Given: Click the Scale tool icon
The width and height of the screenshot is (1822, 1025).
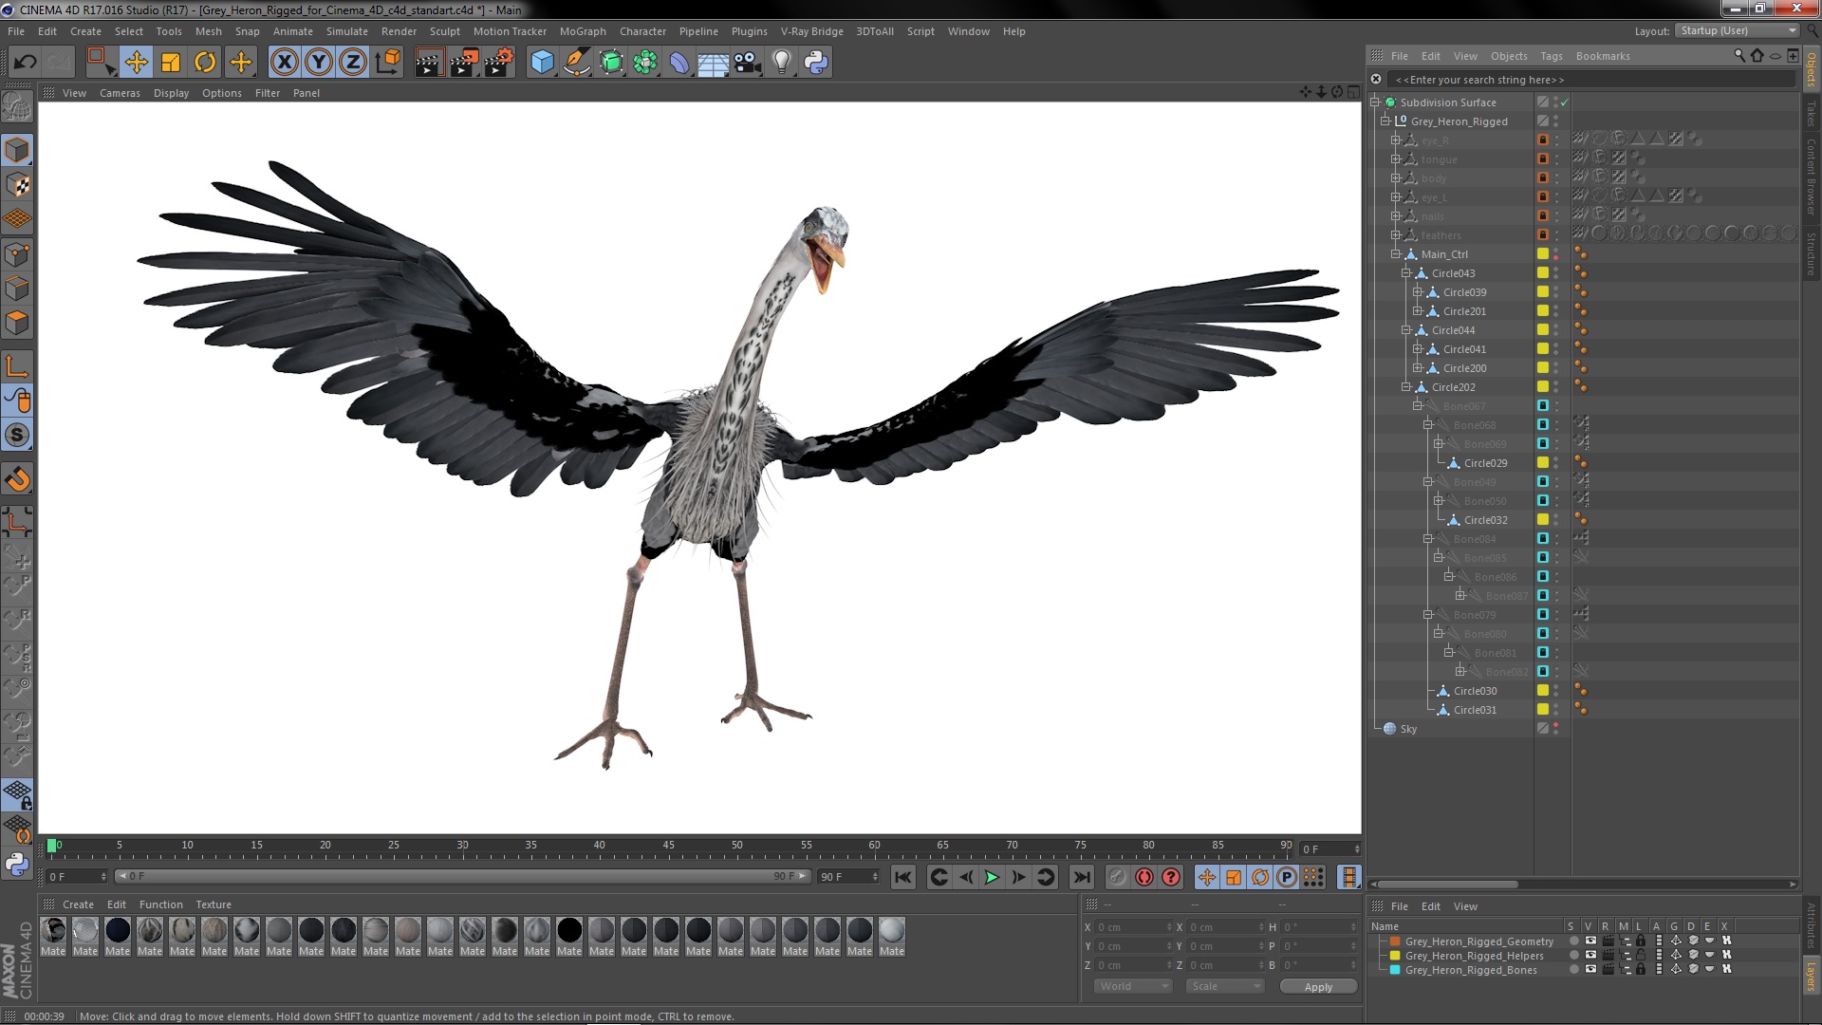Looking at the screenshot, I should 171,63.
